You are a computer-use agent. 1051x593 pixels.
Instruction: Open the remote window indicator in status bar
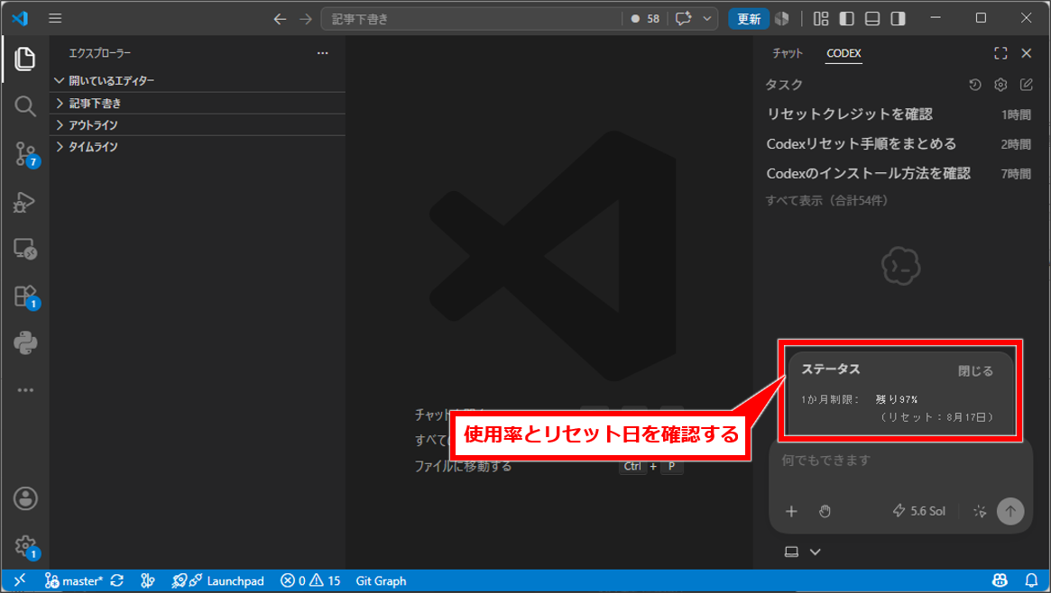20,581
